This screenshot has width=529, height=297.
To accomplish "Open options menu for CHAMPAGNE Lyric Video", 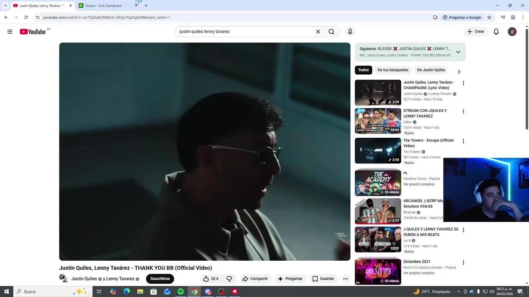I will 463,83.
